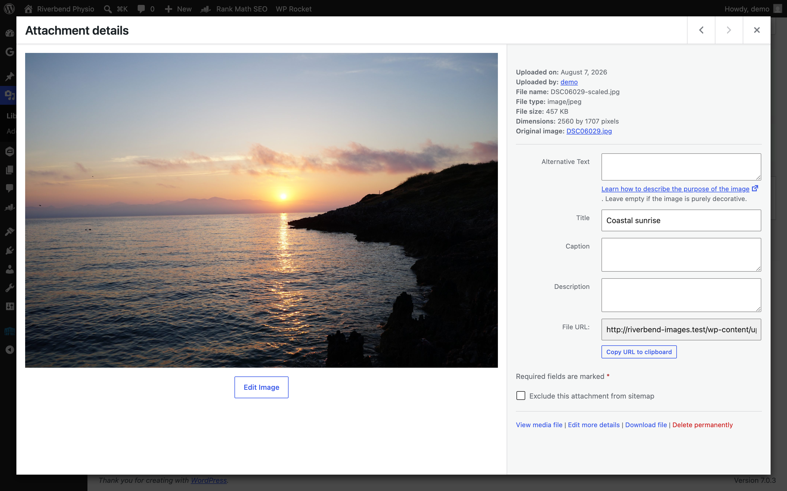Open Media icon in sidebar
The height and width of the screenshot is (491, 787).
[x=10, y=95]
